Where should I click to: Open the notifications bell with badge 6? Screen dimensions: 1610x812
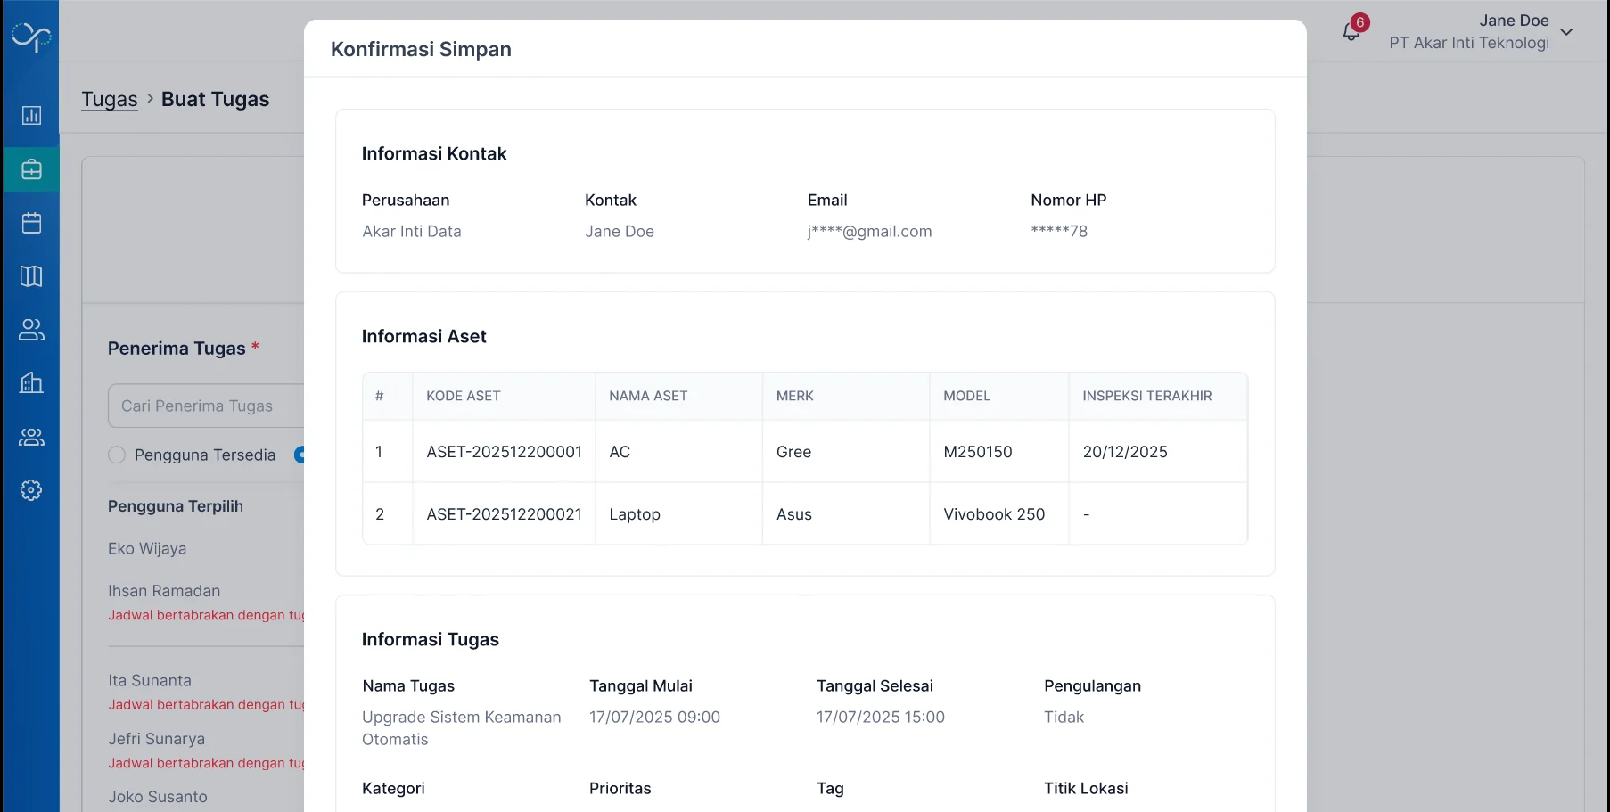(1353, 30)
